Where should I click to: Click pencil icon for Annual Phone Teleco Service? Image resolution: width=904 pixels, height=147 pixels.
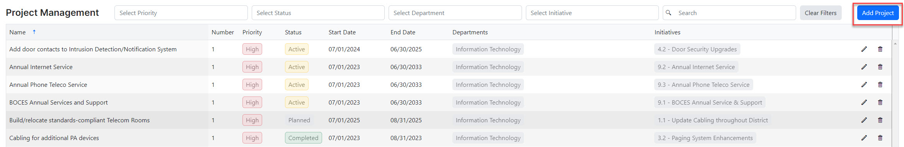coord(864,84)
